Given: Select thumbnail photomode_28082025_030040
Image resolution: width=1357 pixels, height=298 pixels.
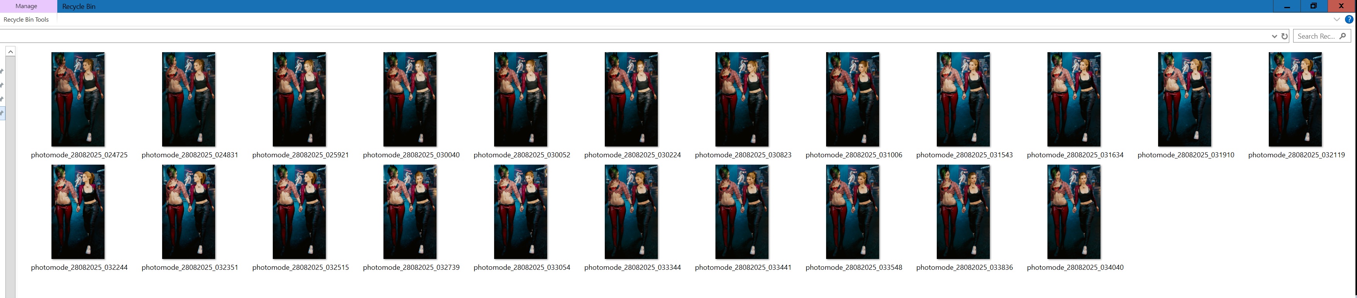Looking at the screenshot, I should (x=410, y=99).
